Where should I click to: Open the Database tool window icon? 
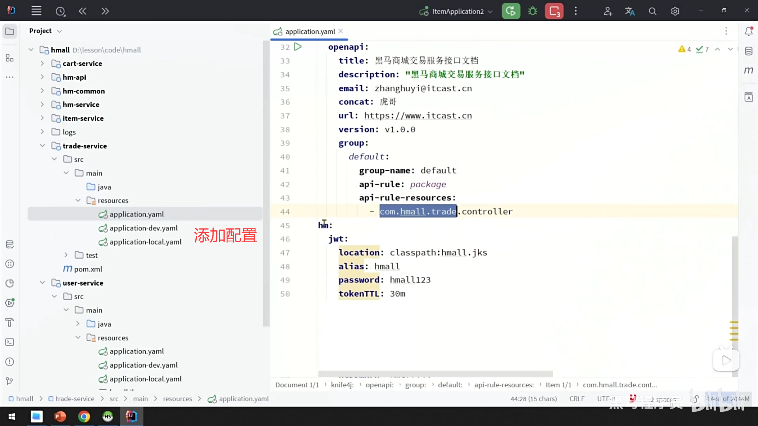[749, 51]
